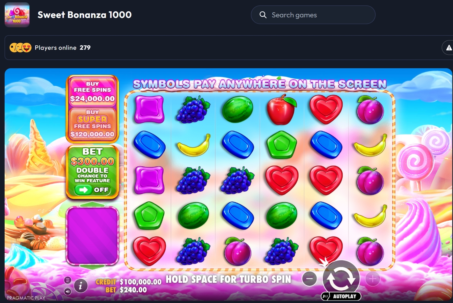453x303 pixels.
Task: Click the down arrow below purple panel
Action: click(x=92, y=267)
